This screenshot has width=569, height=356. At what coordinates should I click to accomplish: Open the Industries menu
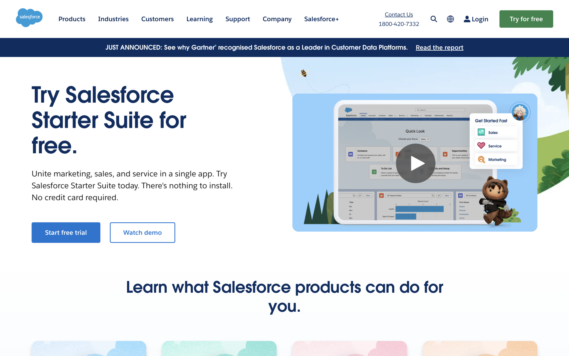click(113, 19)
